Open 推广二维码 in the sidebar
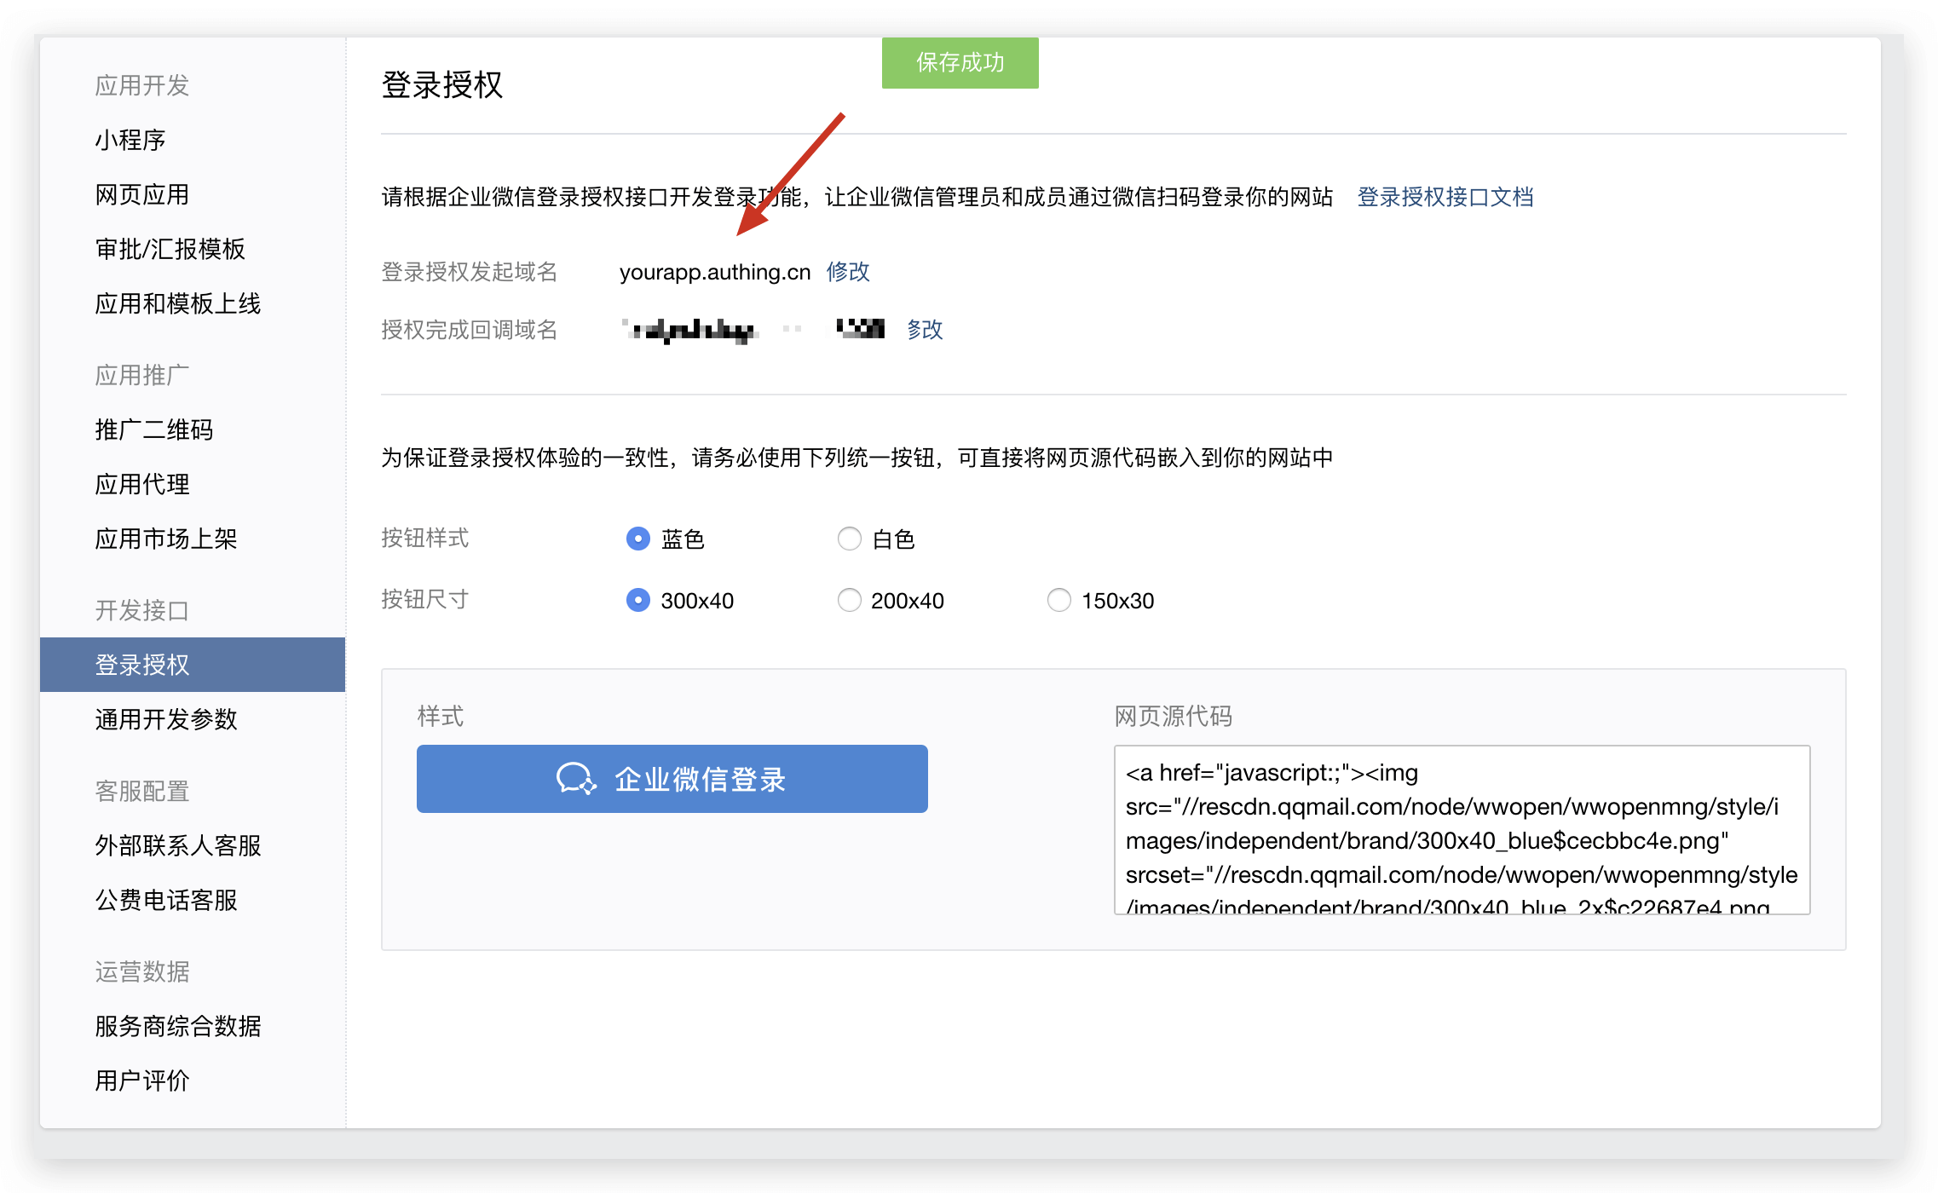Screen dimensions: 1938x1193 click(x=154, y=429)
